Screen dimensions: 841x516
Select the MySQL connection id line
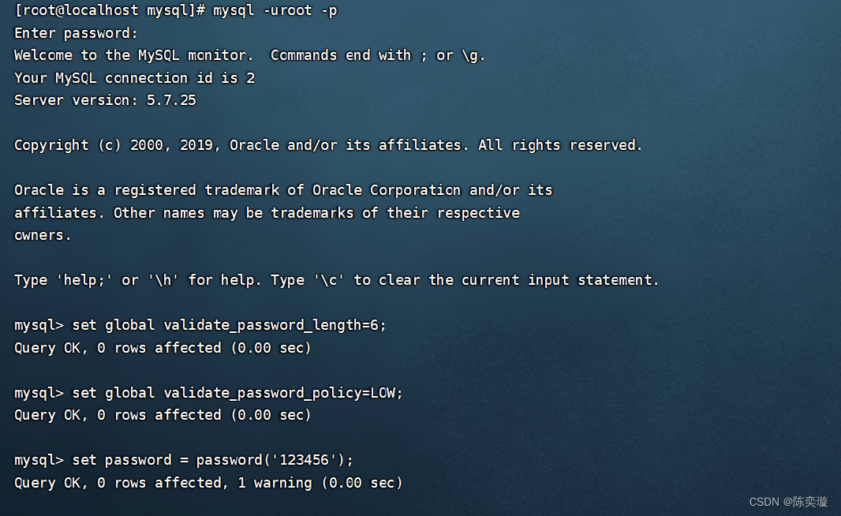(x=134, y=78)
